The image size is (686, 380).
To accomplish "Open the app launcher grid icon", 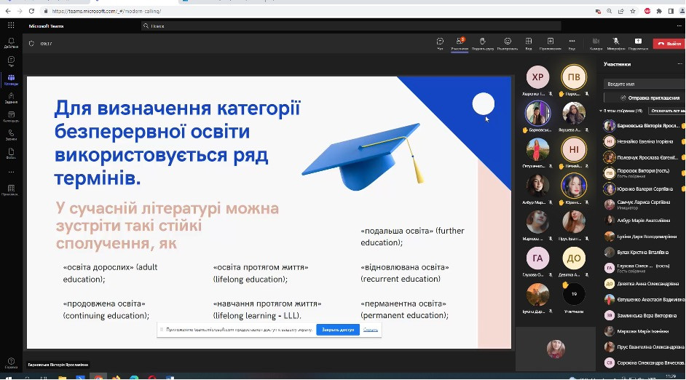I will pos(11,25).
